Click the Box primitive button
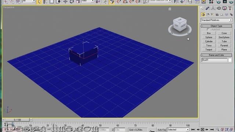 tap(209, 33)
